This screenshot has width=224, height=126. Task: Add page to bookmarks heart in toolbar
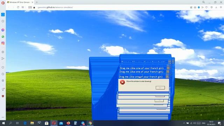click(206, 7)
